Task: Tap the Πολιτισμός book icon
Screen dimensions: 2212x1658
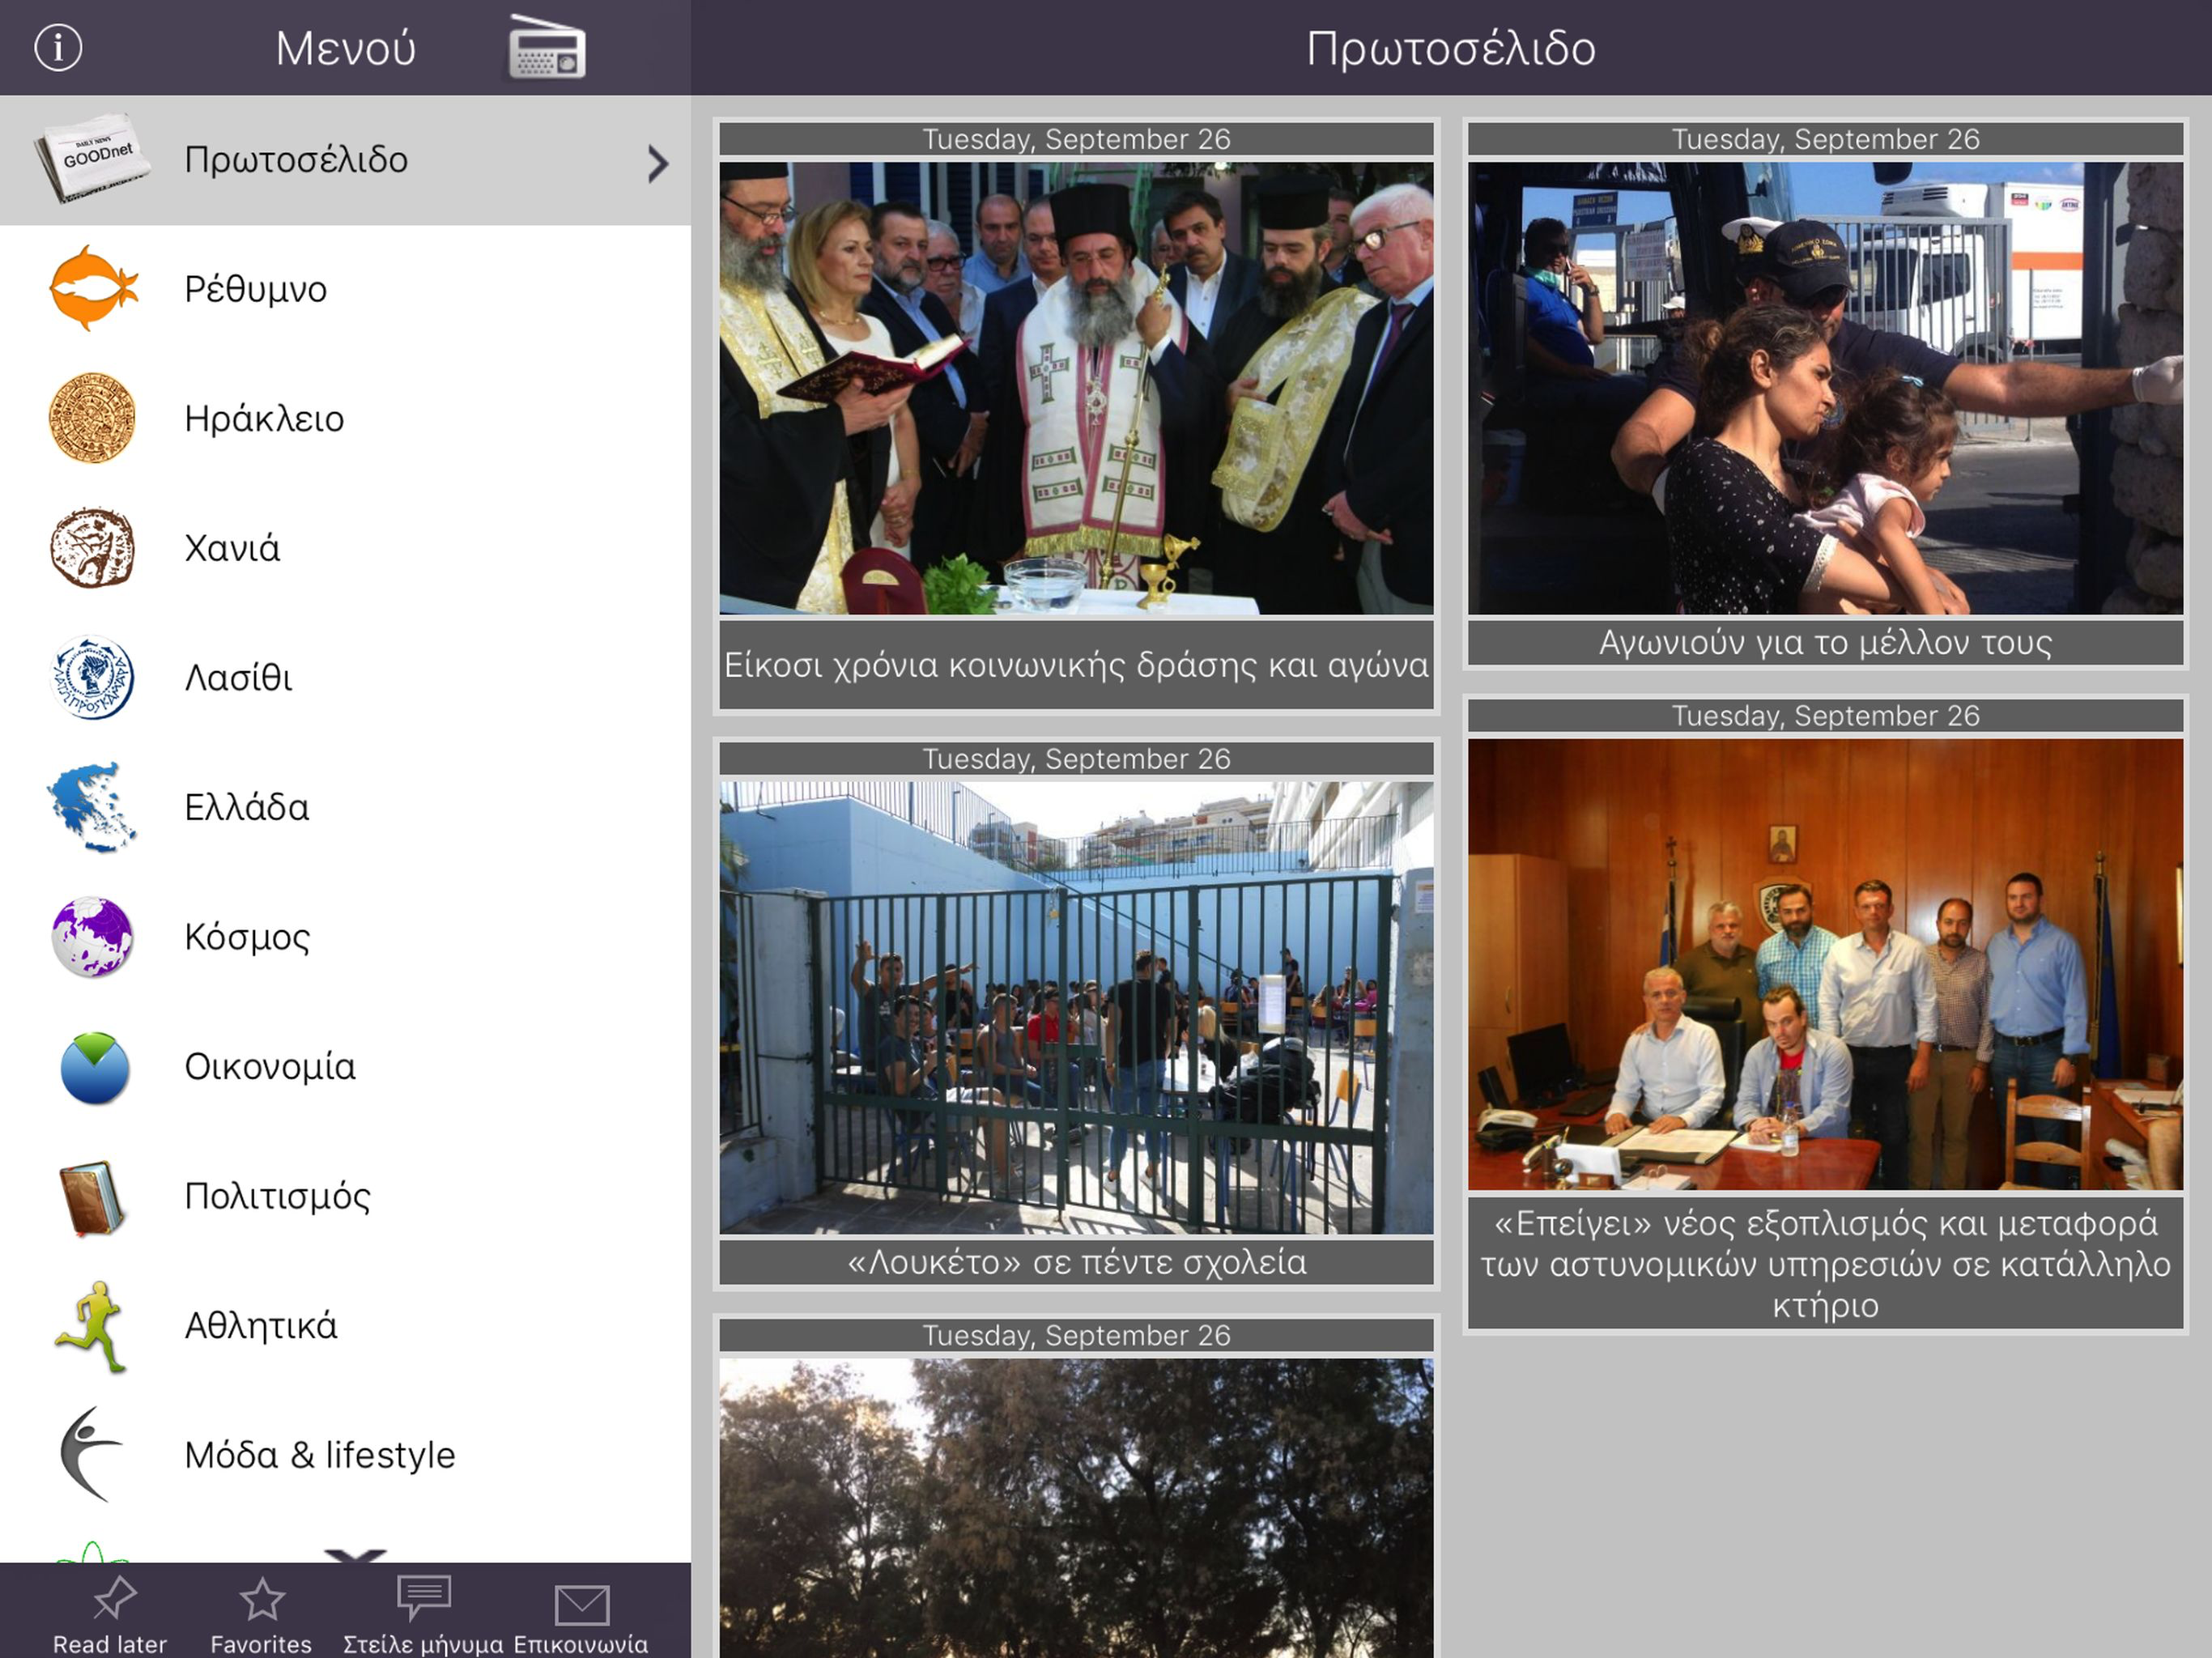Action: click(x=92, y=1197)
